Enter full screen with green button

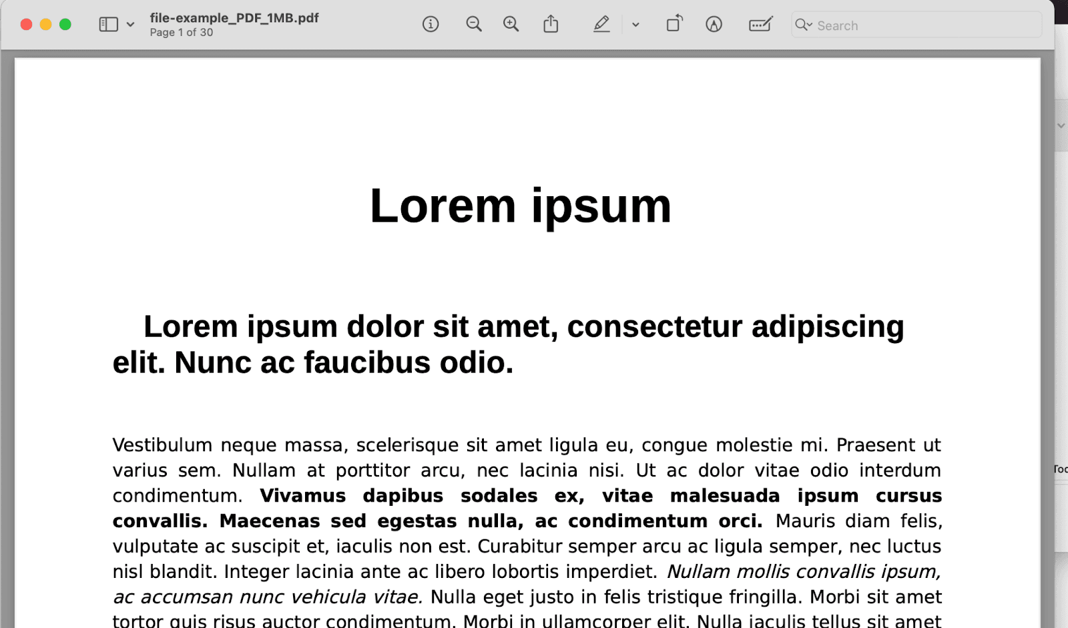coord(65,25)
